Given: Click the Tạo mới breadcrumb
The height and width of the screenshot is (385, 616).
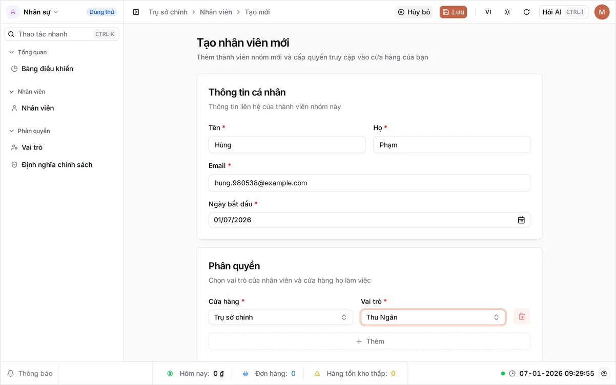Looking at the screenshot, I should 257,12.
